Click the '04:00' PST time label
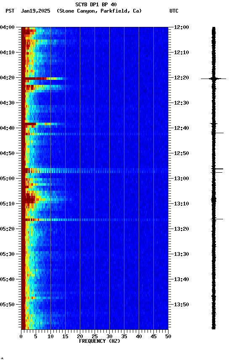 coord(7,27)
